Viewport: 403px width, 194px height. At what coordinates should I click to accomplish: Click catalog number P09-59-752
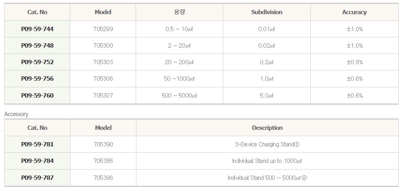[x=37, y=62]
